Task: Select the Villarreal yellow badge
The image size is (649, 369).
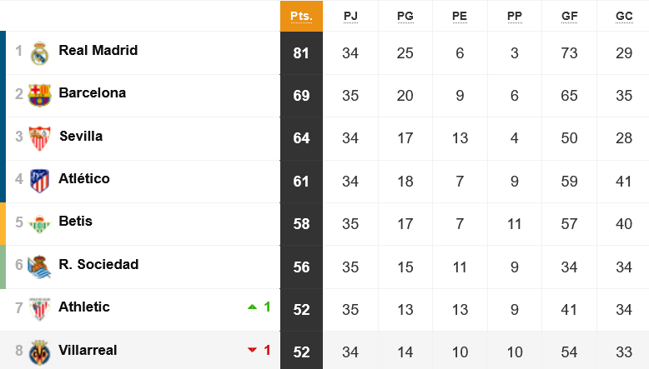Action: (x=40, y=352)
